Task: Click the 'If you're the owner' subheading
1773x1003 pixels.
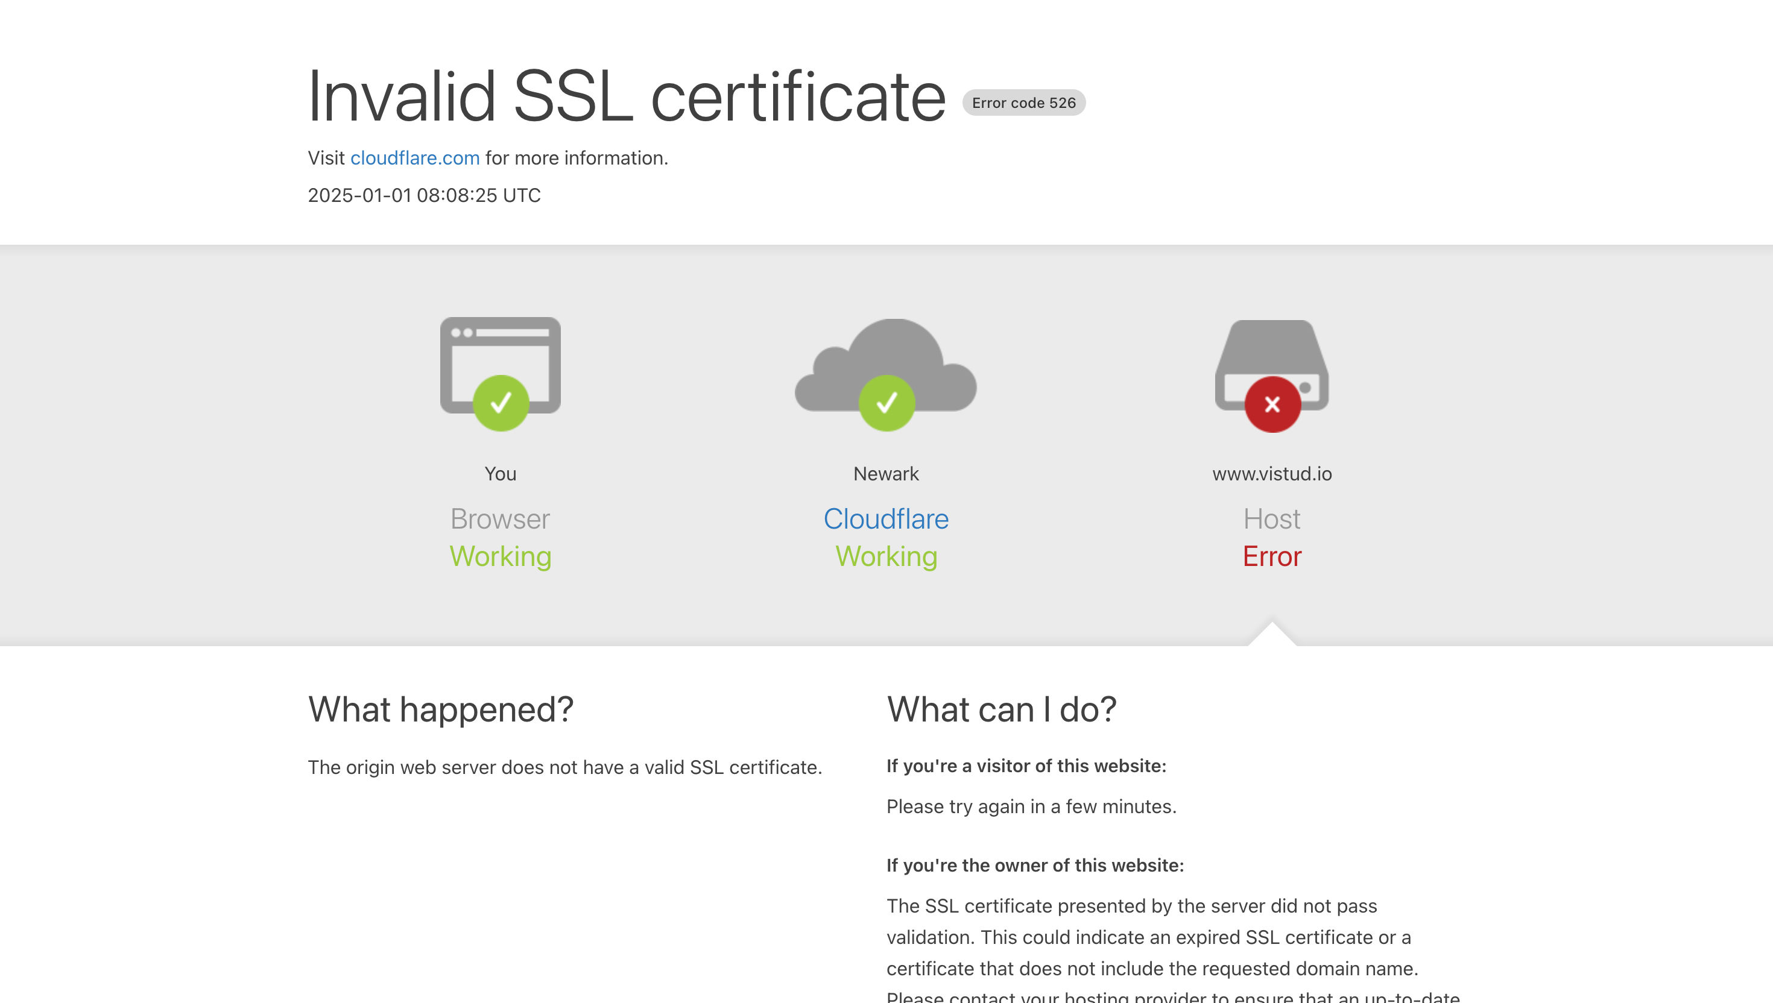Action: tap(1035, 865)
